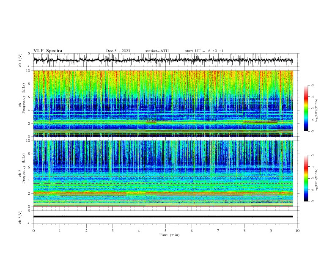Click time axis tick label "0"
Viewport: 335px width, 259px height.
[33, 231]
